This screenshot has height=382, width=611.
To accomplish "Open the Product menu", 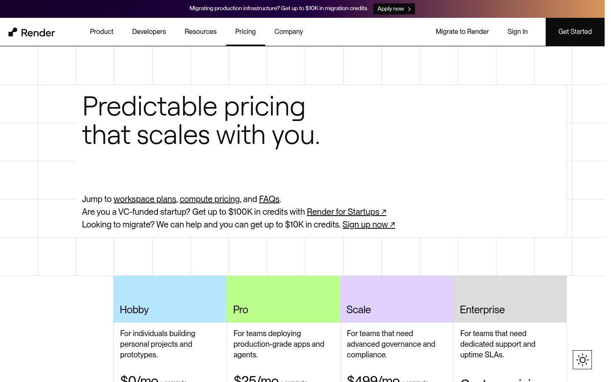I will point(101,32).
